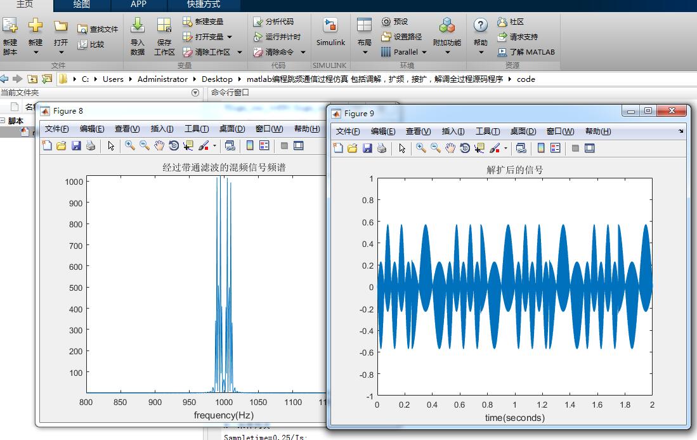The image size is (697, 440).
Task: Click the 分析代码 (Analyze Code) button
Action: (273, 22)
